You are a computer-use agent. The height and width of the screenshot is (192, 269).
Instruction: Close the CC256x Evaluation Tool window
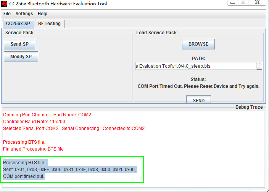tap(257, 2)
